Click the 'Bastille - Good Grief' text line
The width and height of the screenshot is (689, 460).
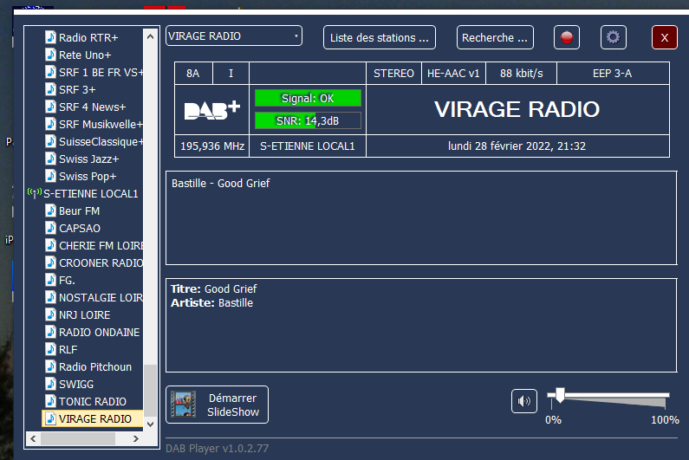(x=221, y=183)
